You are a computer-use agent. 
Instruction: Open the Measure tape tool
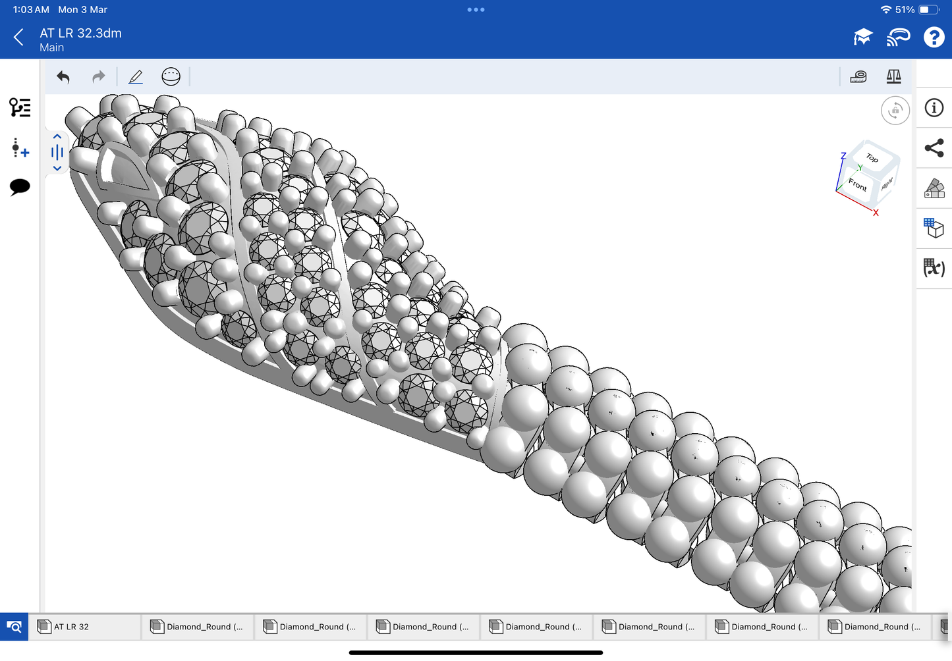858,77
